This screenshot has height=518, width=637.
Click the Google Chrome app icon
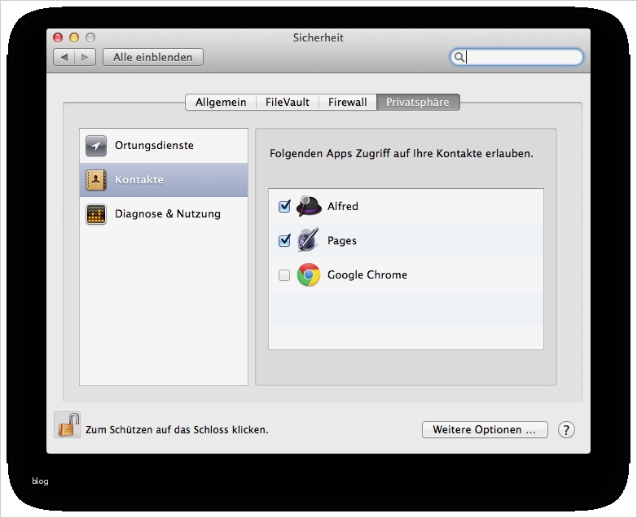click(309, 274)
